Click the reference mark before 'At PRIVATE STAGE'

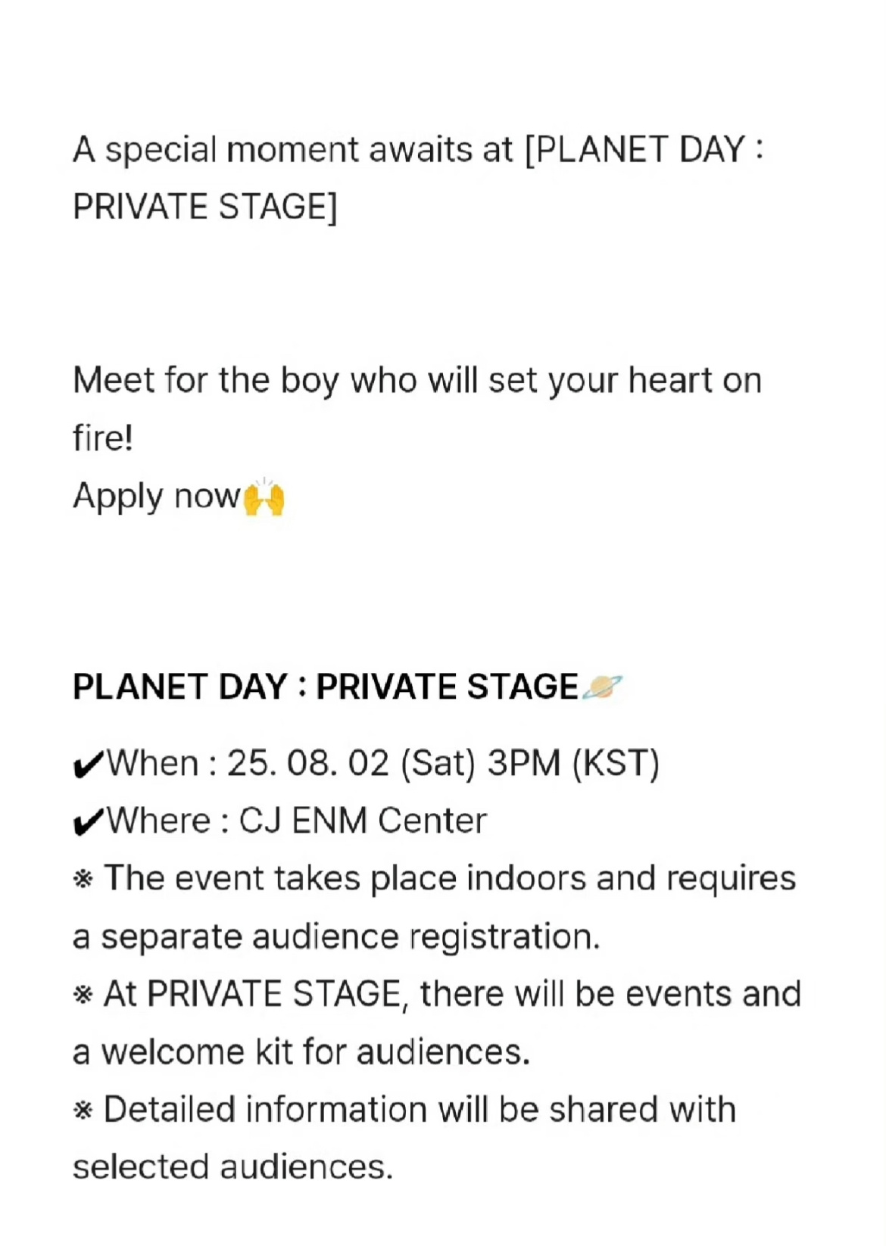(x=83, y=995)
